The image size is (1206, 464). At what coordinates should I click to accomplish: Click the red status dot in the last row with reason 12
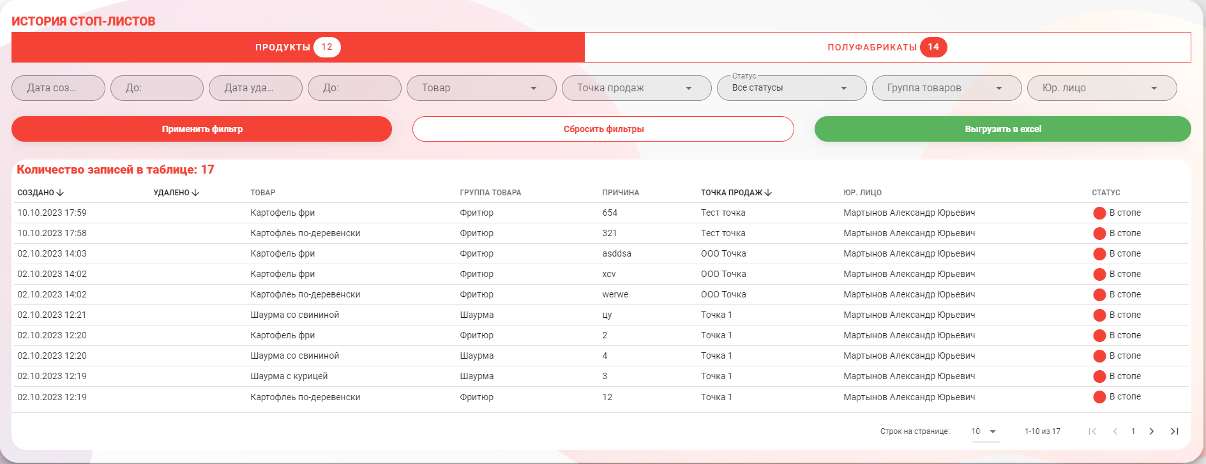pyautogui.click(x=1099, y=397)
